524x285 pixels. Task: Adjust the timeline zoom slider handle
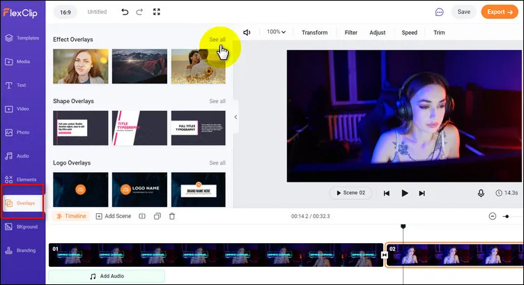[507, 217]
